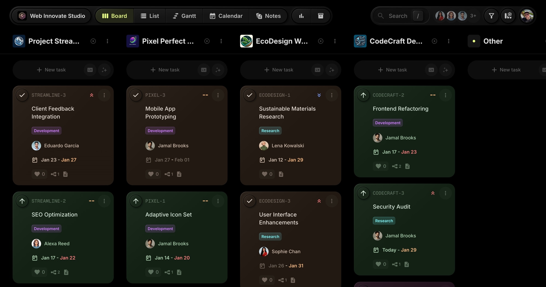
Task: Select the Sophie Chan avatar on User Interface Enhancements
Action: (263, 252)
